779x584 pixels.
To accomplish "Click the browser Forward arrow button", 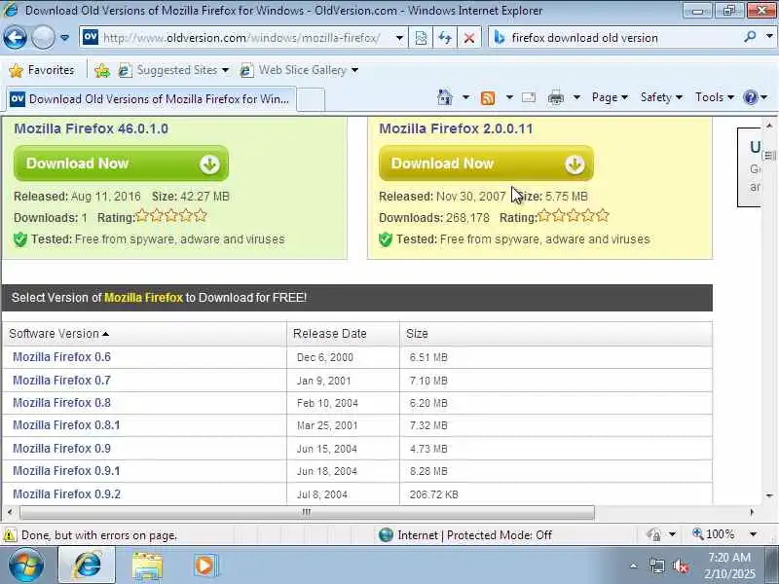I will point(43,37).
